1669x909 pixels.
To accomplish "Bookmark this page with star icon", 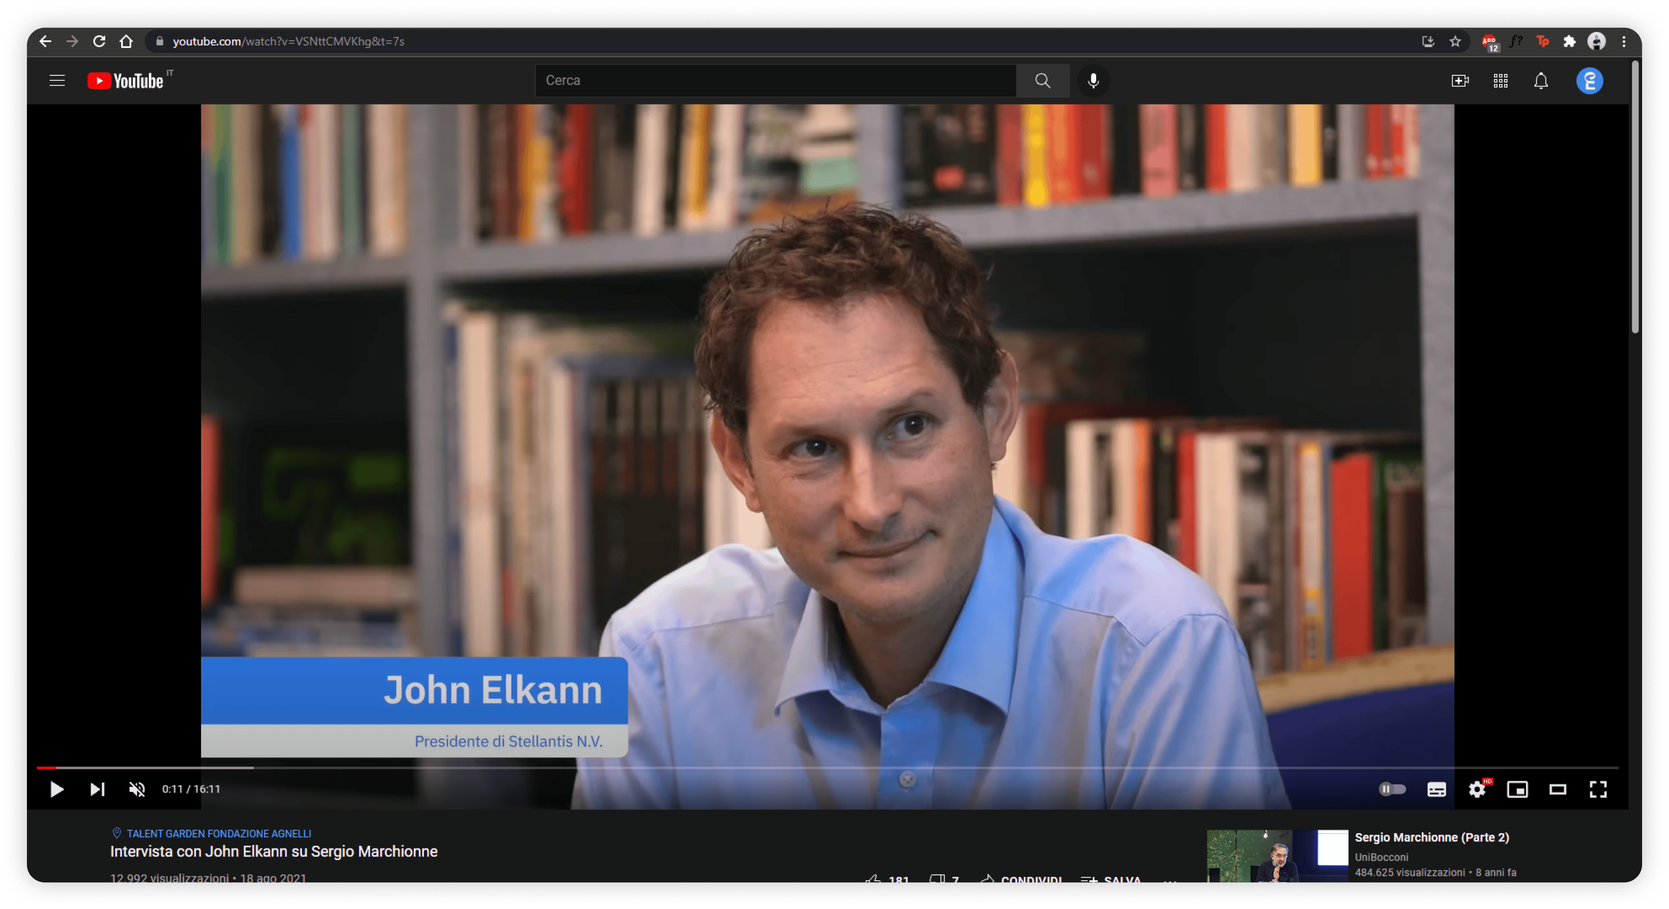I will (1455, 41).
